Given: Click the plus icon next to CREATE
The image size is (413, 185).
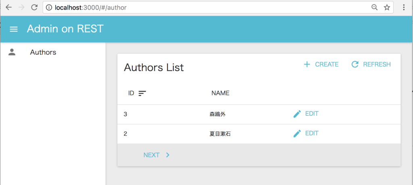Looking at the screenshot, I should (x=307, y=64).
